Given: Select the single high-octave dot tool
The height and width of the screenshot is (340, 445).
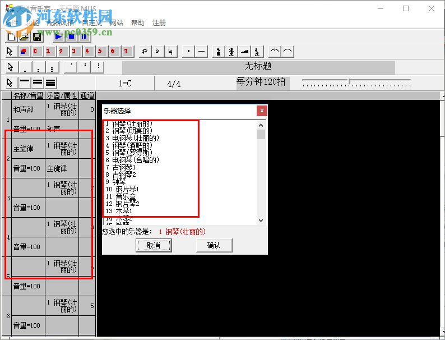Looking at the screenshot, I should click(x=71, y=67).
